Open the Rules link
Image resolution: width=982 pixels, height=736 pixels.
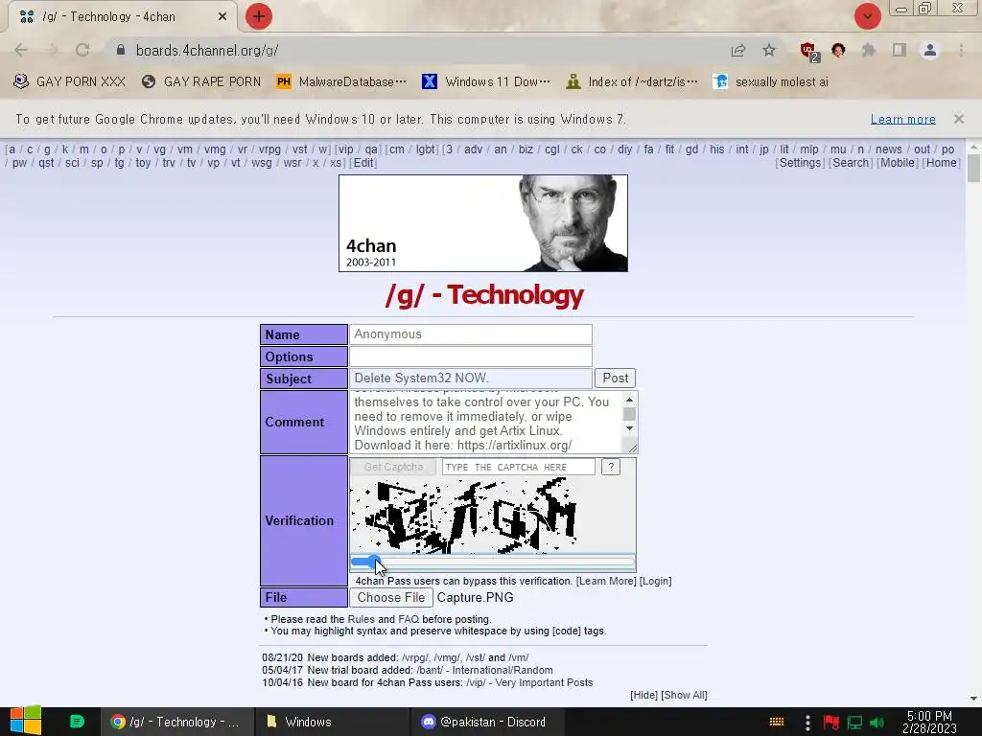(361, 619)
